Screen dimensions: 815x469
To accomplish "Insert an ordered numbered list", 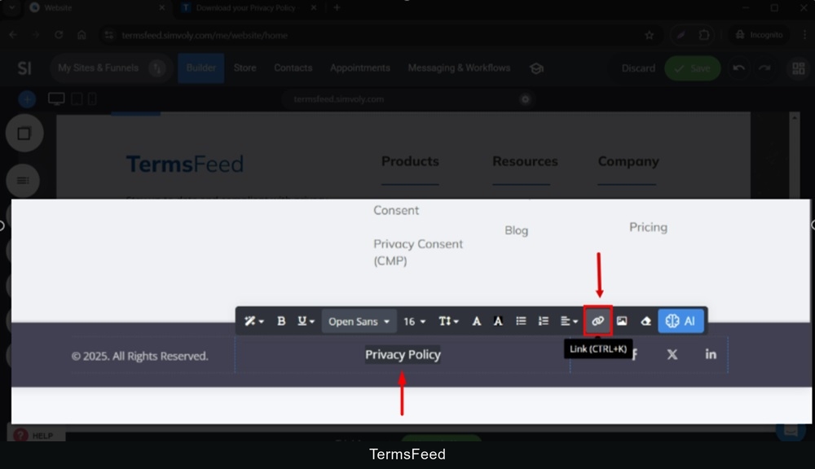I will coord(543,322).
